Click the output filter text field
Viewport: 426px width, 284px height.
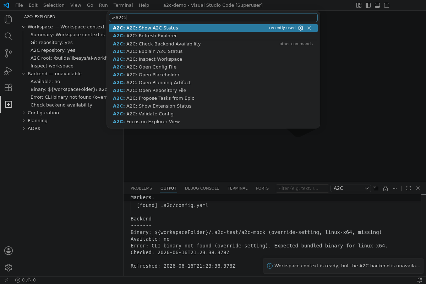302,189
